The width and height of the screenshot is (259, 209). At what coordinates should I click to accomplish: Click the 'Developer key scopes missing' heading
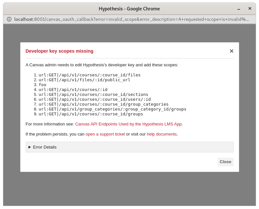point(60,51)
